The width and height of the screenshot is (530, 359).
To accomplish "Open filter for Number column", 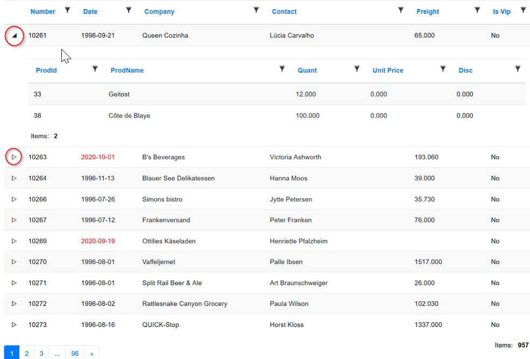I will [68, 10].
